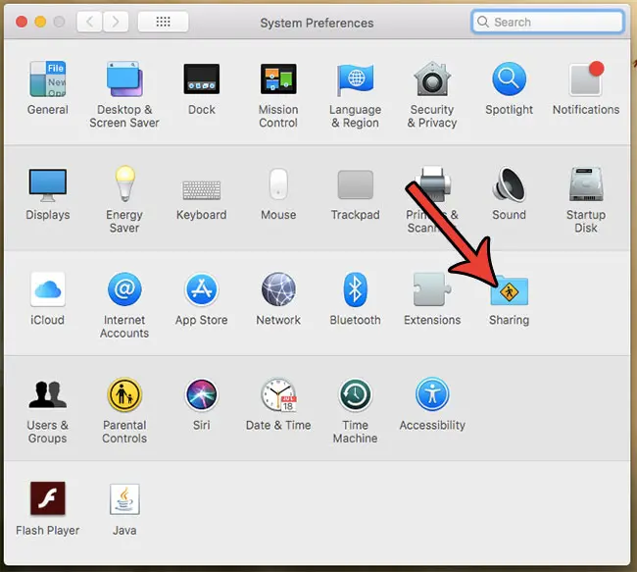Open Security & Privacy settings
The width and height of the screenshot is (637, 572).
(431, 80)
